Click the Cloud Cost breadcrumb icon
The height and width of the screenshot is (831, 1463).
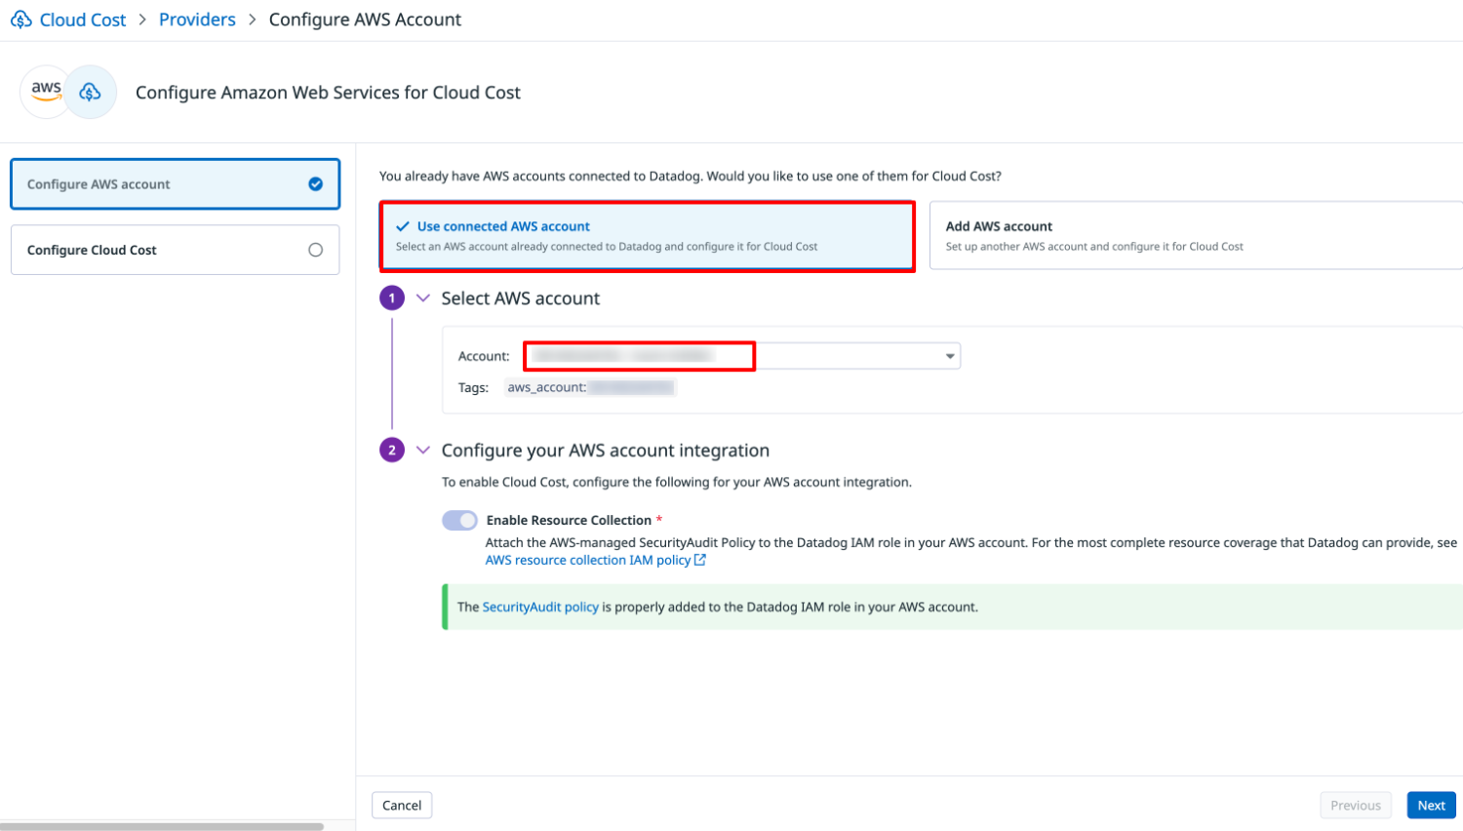pos(21,20)
